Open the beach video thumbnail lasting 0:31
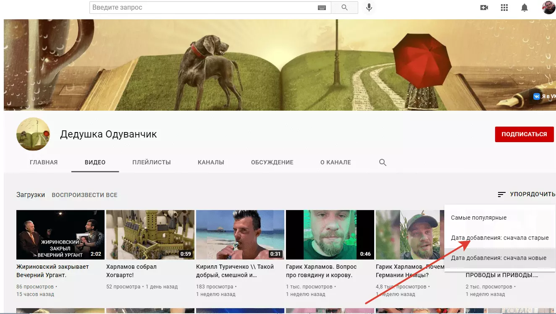Screen dimensions: 556x314 coord(240,235)
